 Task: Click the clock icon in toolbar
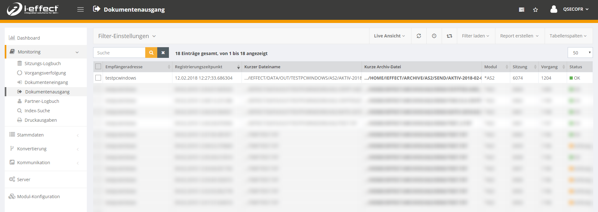[434, 36]
